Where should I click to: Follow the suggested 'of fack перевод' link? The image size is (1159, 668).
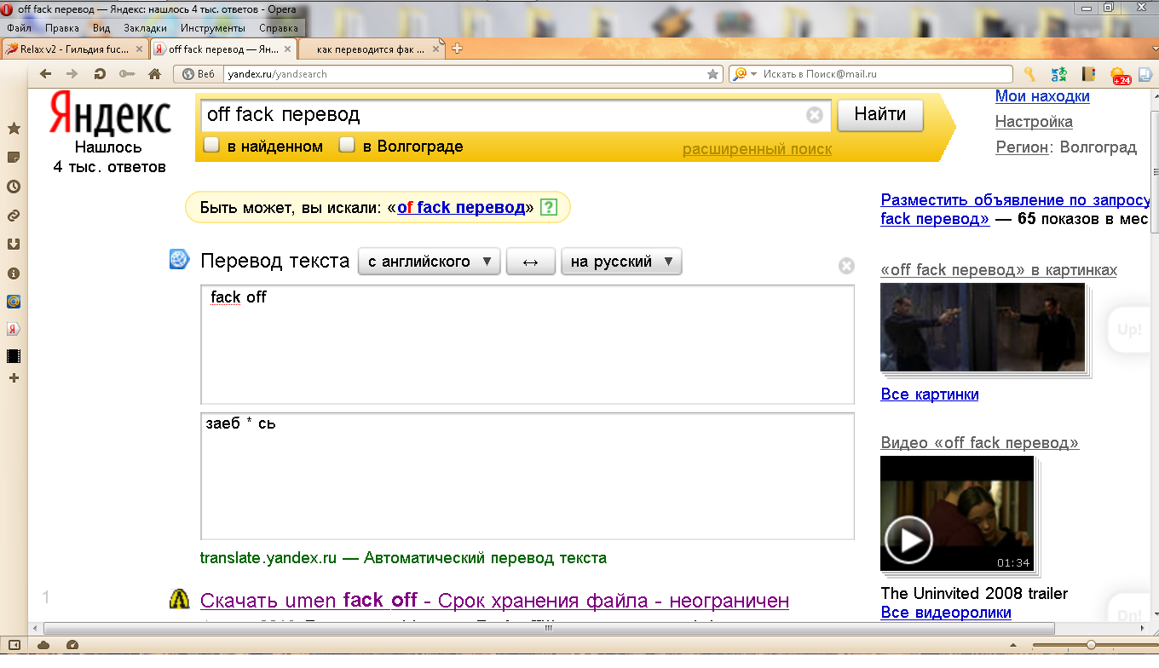pos(461,207)
